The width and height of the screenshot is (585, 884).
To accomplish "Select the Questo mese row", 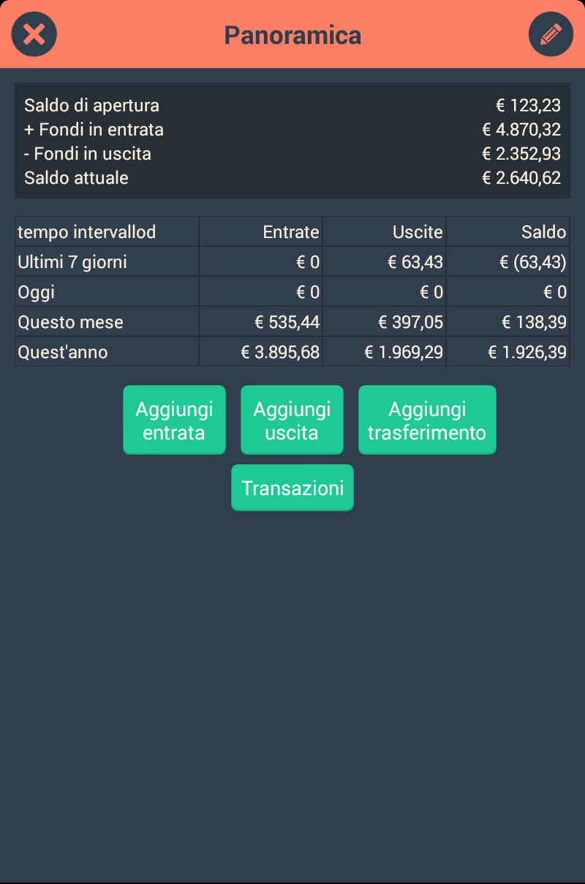I will click(x=292, y=322).
